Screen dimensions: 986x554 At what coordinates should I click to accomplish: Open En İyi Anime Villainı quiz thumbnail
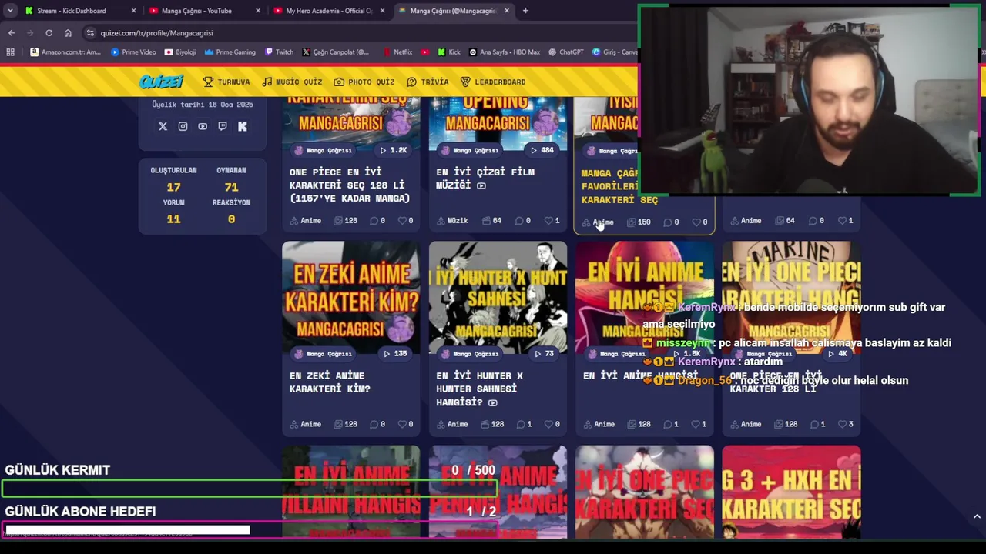[x=350, y=492]
